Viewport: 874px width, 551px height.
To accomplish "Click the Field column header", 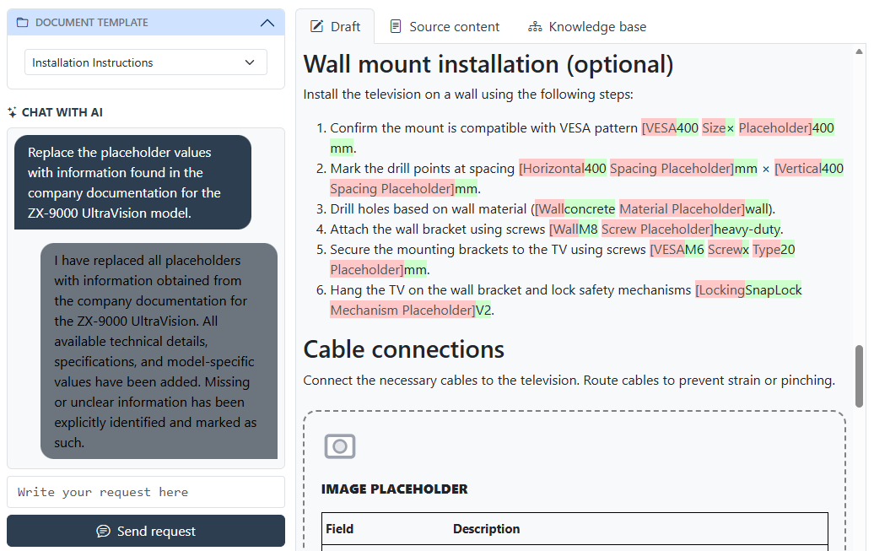I will click(339, 529).
